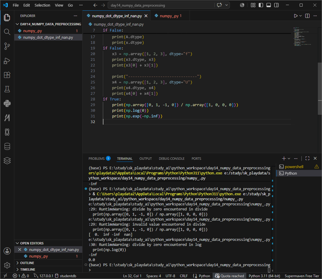Go forward with the navigation arrow
Viewport: 322px width, 279px height.
coord(103,5)
